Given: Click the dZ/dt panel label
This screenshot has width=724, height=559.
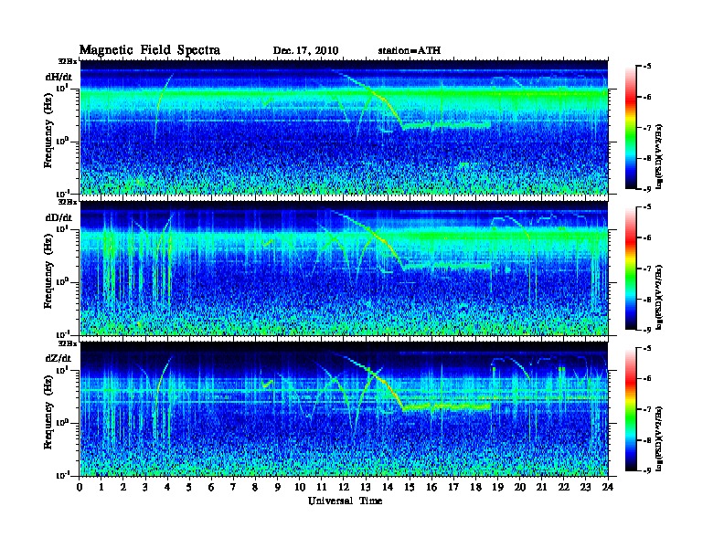Looking at the screenshot, I should (x=59, y=358).
